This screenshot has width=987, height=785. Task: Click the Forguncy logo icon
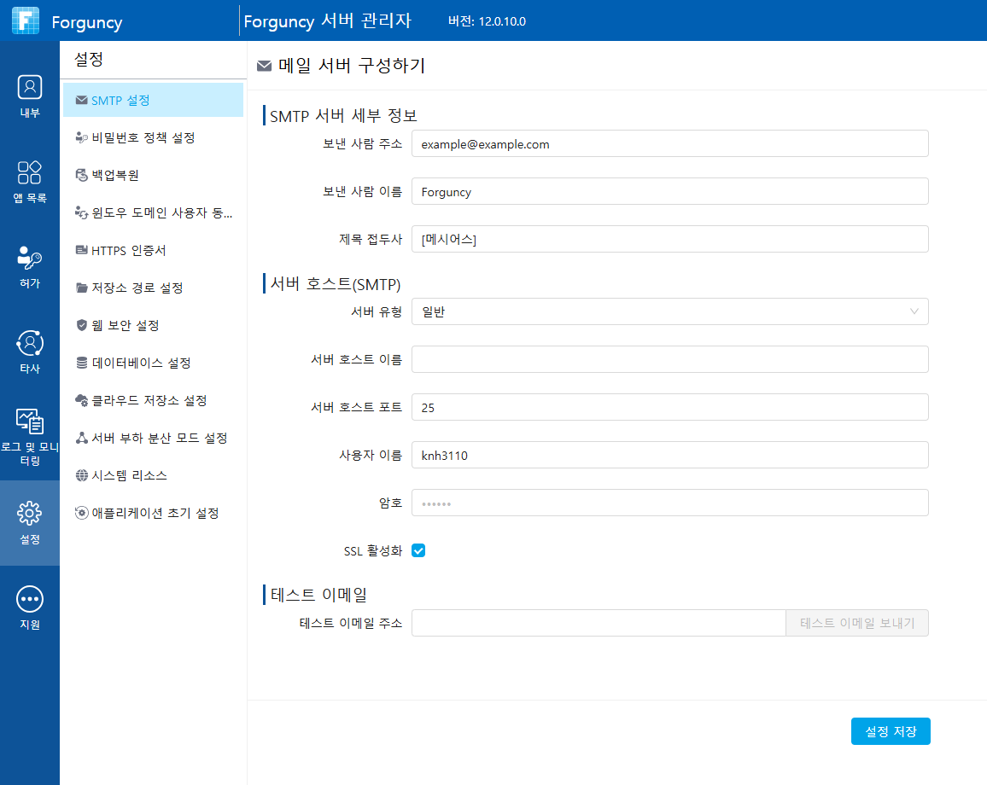[x=26, y=20]
